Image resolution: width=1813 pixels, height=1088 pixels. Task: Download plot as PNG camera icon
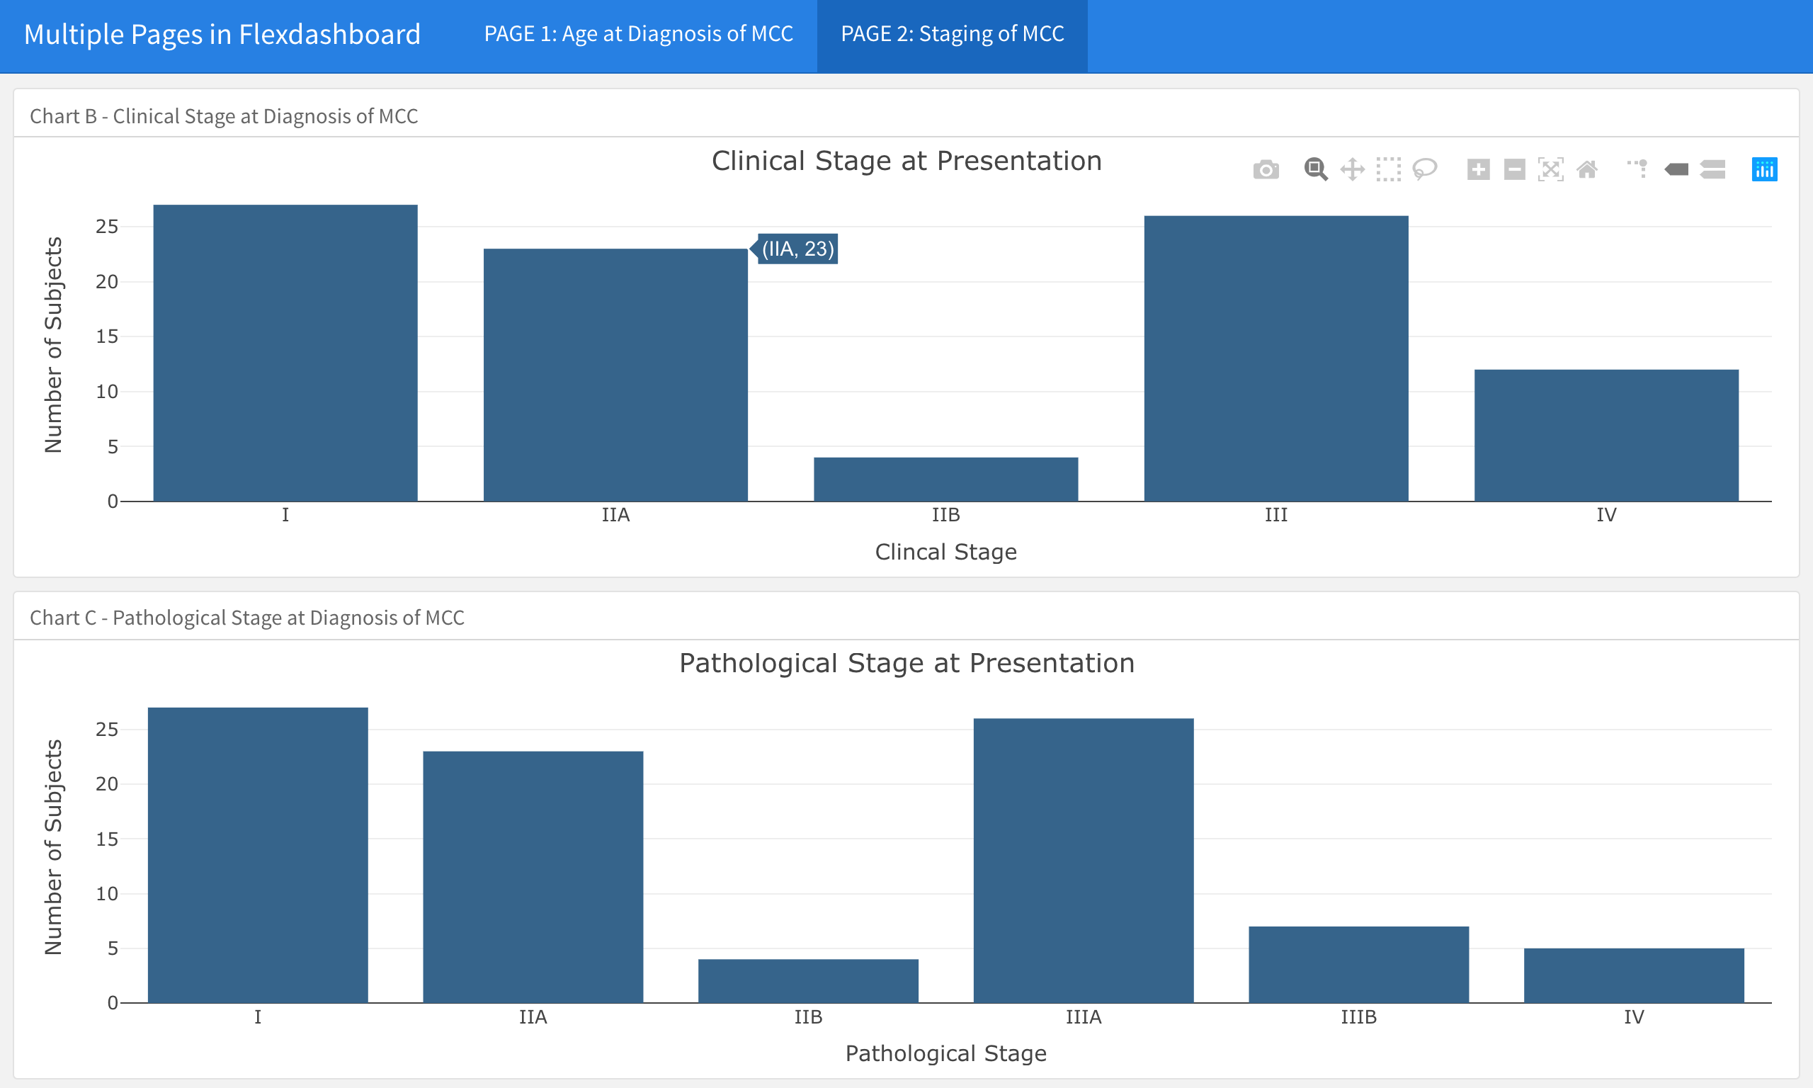point(1266,169)
